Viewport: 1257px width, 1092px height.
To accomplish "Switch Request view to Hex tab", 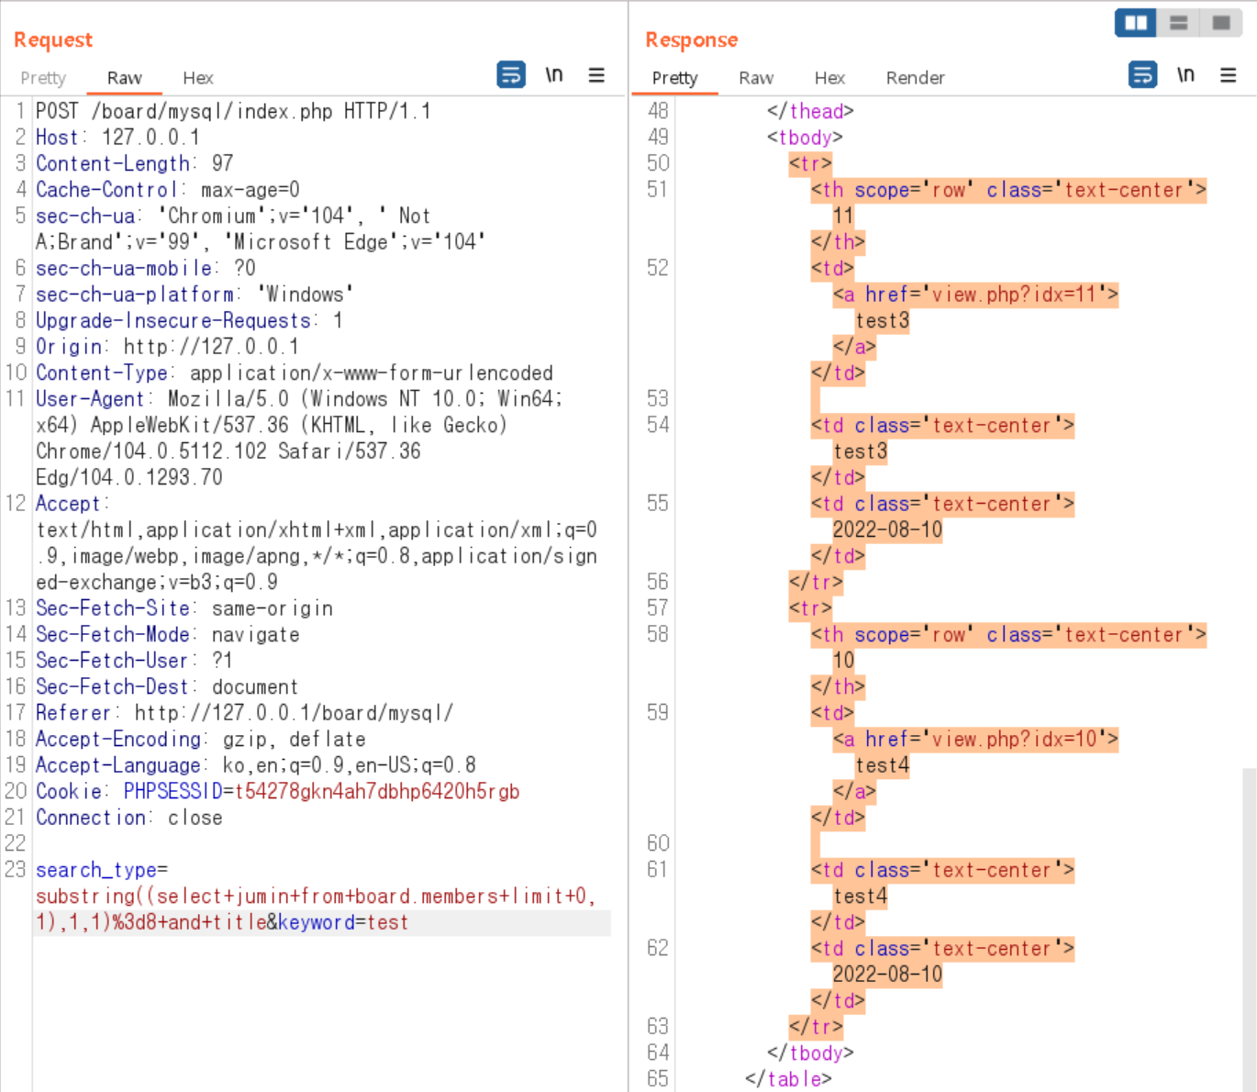I will coord(198,78).
